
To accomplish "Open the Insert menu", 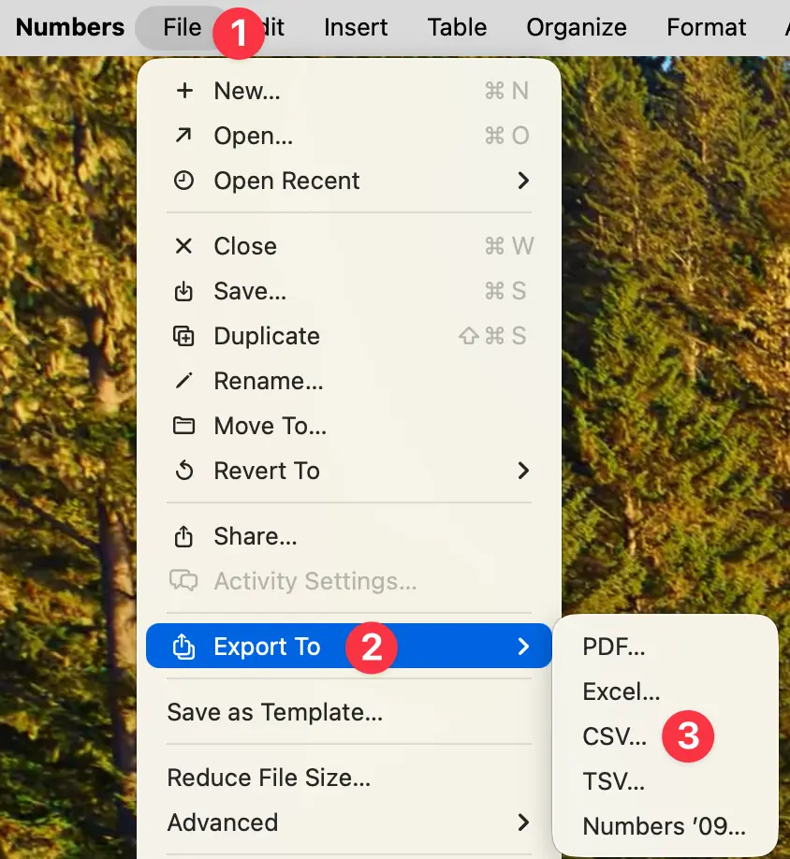I will tap(356, 27).
